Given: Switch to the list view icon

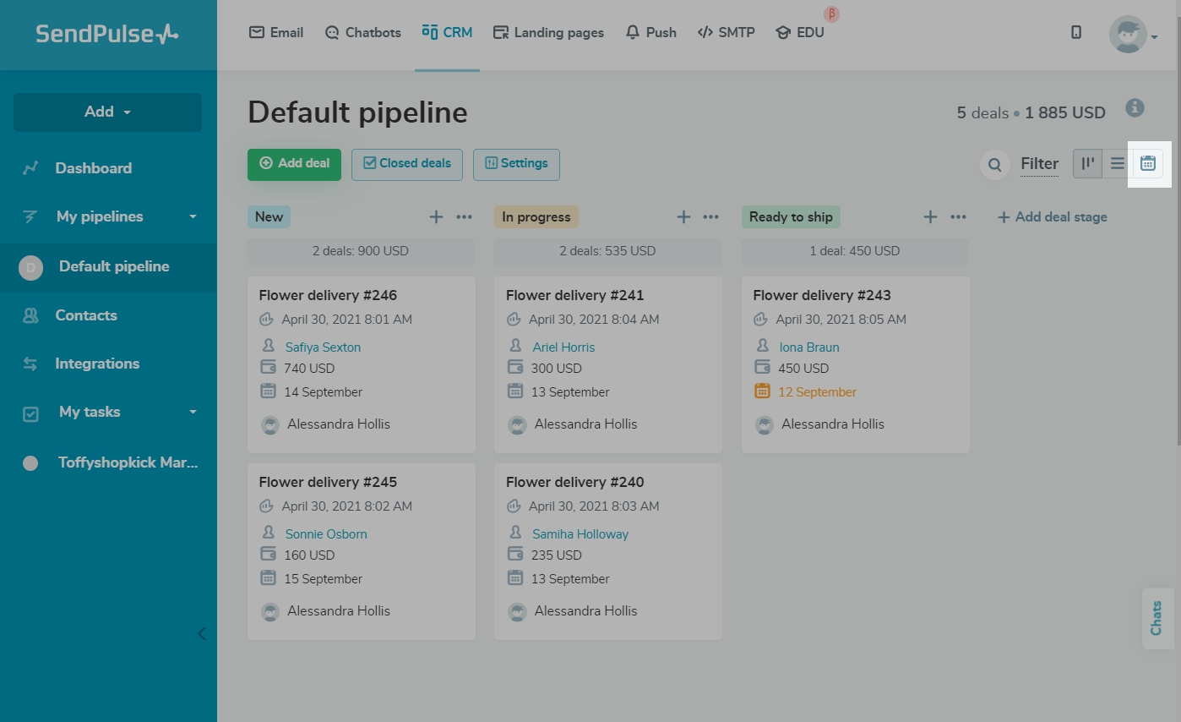Looking at the screenshot, I should click(1117, 163).
